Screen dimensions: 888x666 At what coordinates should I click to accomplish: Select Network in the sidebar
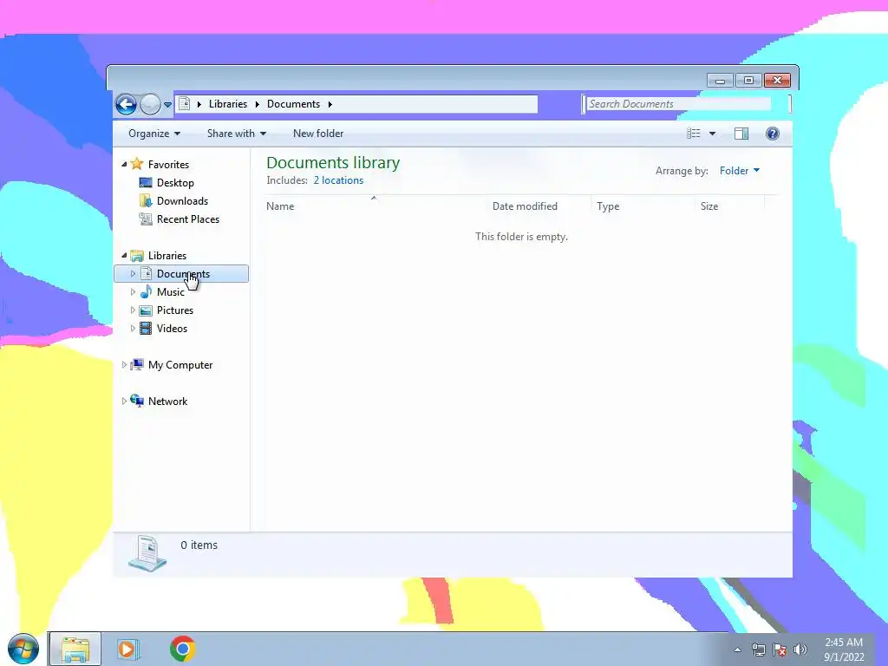tap(167, 401)
